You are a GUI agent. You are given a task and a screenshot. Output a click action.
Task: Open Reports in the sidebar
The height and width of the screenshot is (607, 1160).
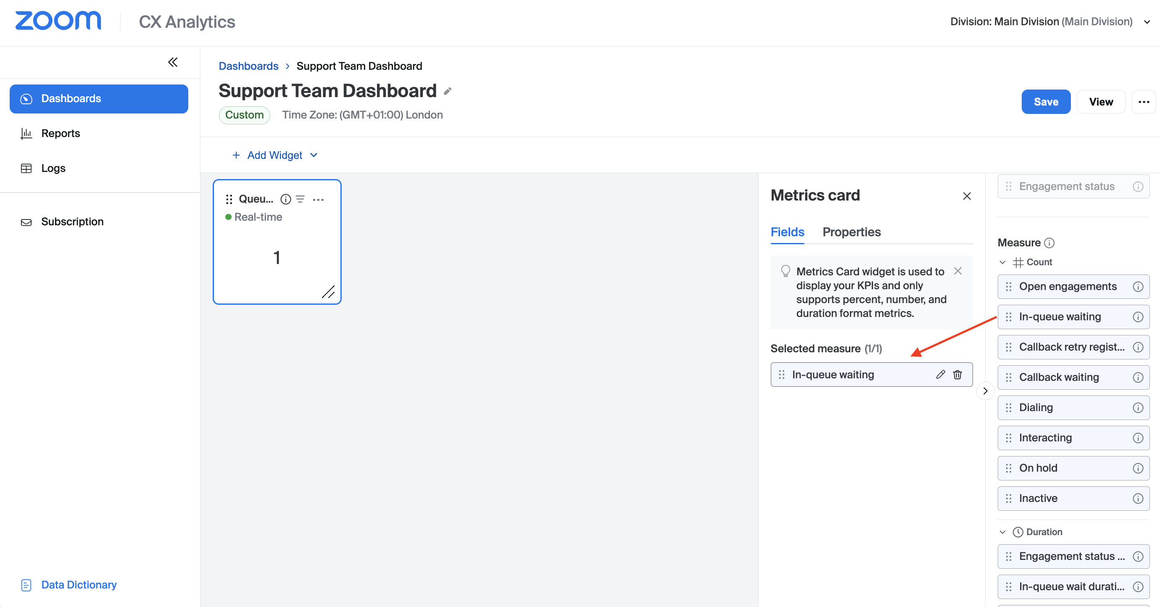(x=61, y=133)
